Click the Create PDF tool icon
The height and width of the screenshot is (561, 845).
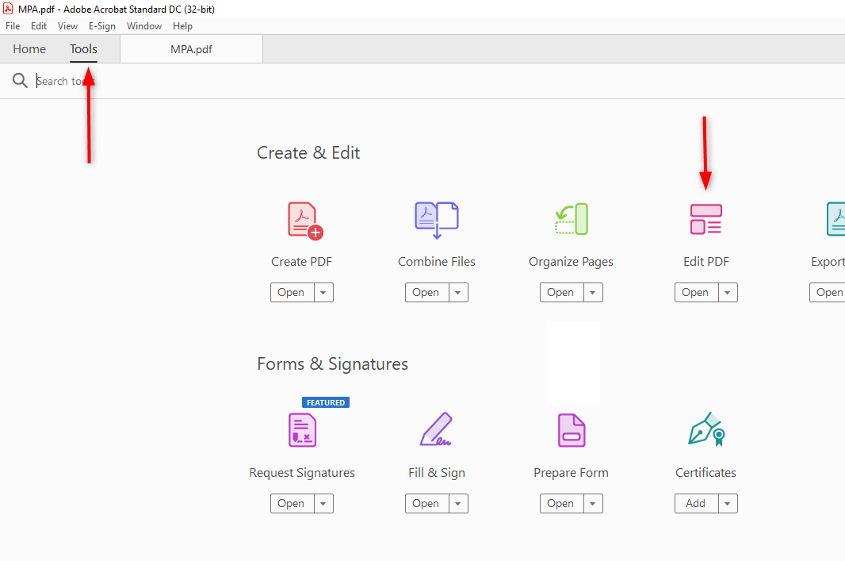click(305, 220)
